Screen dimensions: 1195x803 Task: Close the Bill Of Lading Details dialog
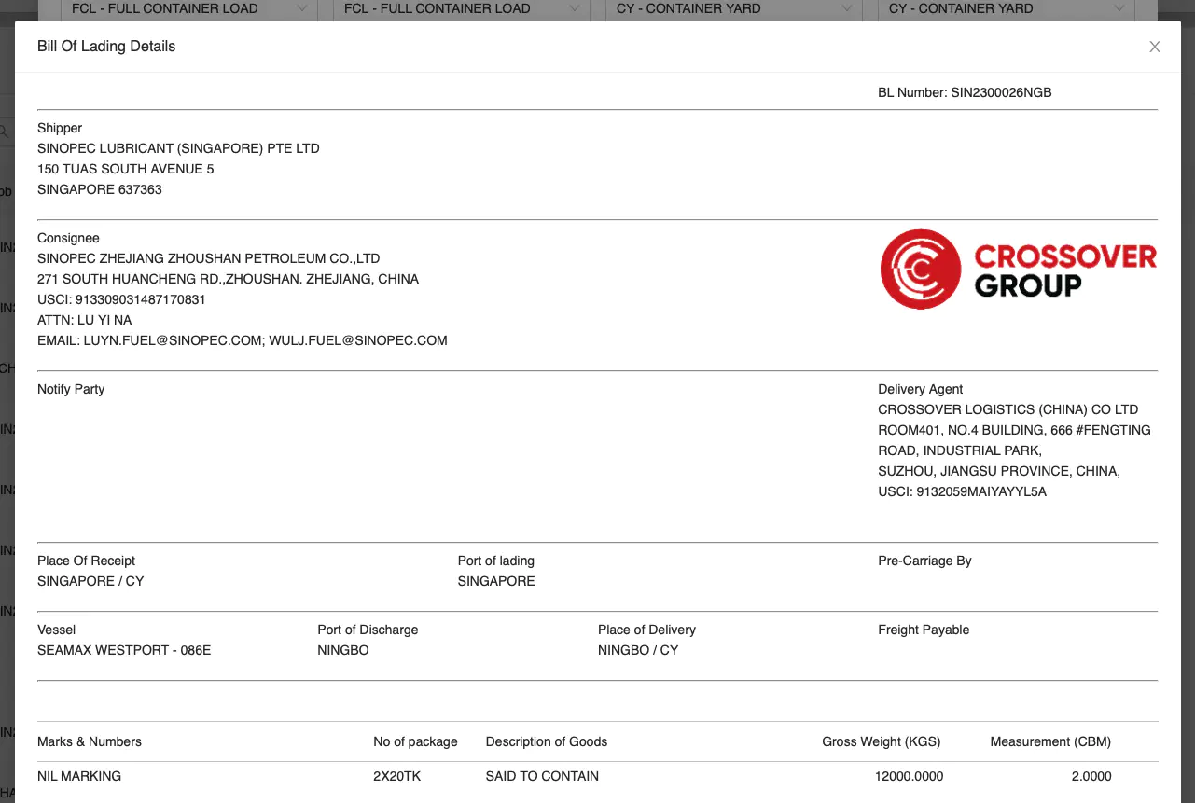[1155, 47]
